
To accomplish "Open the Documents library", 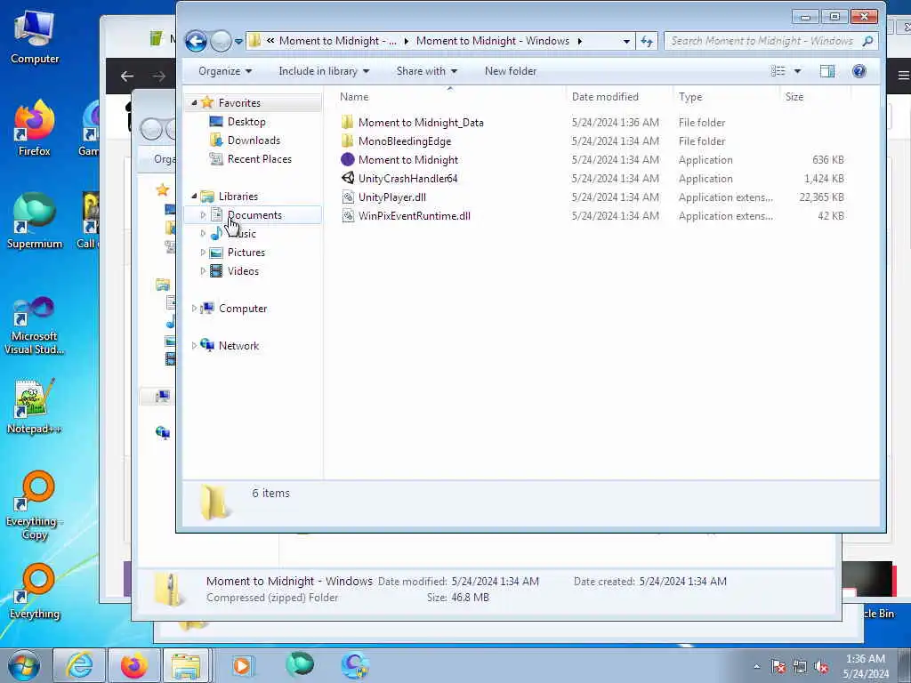I will pos(254,215).
